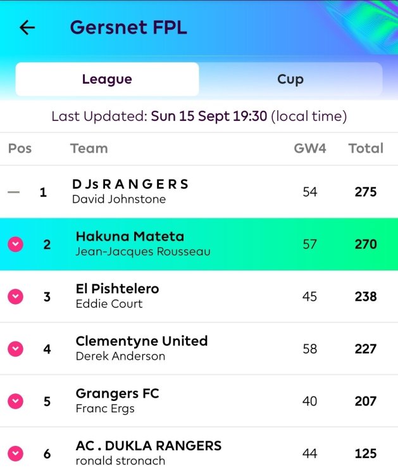Click the pink down-arrow beside Hakuna Mateta
Image resolution: width=398 pixels, height=475 pixels.
[x=15, y=244]
